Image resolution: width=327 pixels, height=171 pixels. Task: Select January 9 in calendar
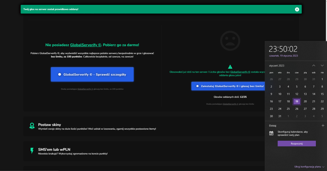coord(271,94)
